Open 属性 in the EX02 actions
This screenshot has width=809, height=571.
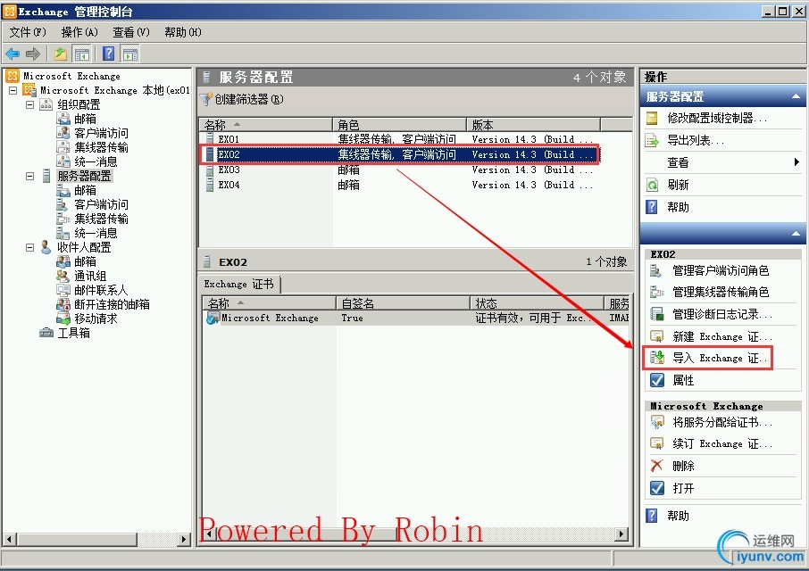683,380
